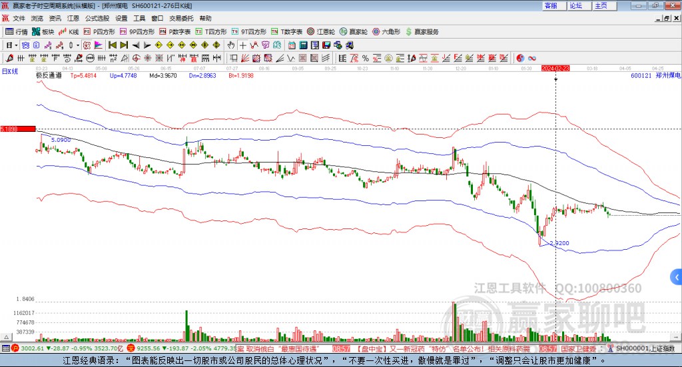Open the 六角形 hexagon tool
Image resolution: width=682 pixels, height=367 pixels.
click(x=386, y=31)
